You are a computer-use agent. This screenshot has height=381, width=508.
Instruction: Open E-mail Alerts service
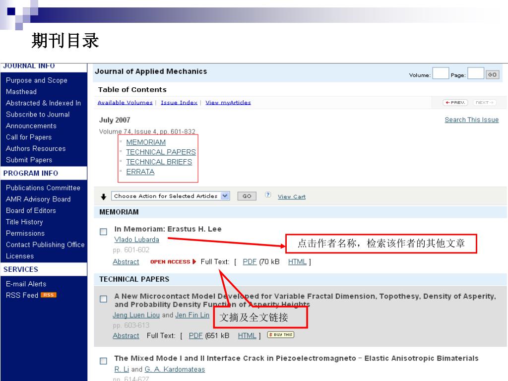tap(26, 284)
